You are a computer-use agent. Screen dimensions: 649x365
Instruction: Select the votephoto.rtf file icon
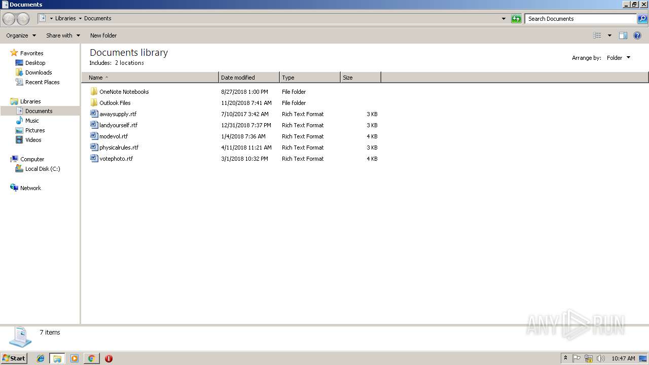94,158
